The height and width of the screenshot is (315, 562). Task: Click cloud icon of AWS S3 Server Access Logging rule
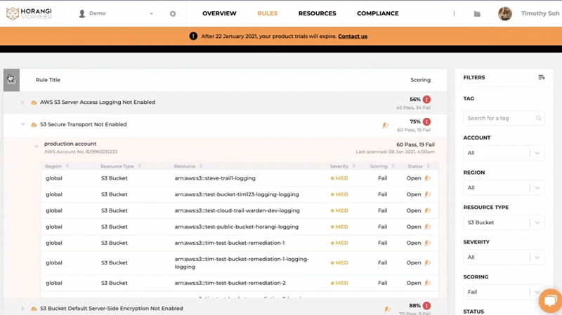coord(34,102)
